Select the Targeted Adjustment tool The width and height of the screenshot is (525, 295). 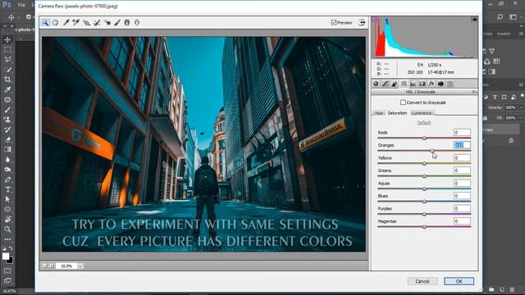[x=86, y=22]
